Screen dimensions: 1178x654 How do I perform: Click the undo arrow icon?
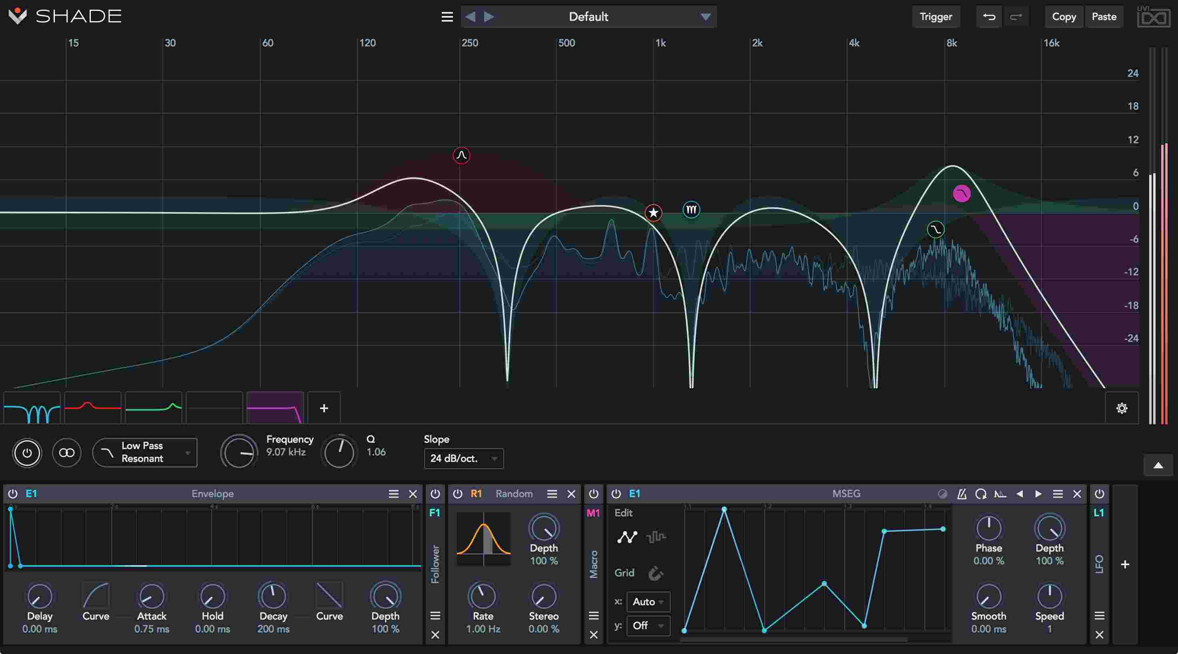(x=989, y=17)
